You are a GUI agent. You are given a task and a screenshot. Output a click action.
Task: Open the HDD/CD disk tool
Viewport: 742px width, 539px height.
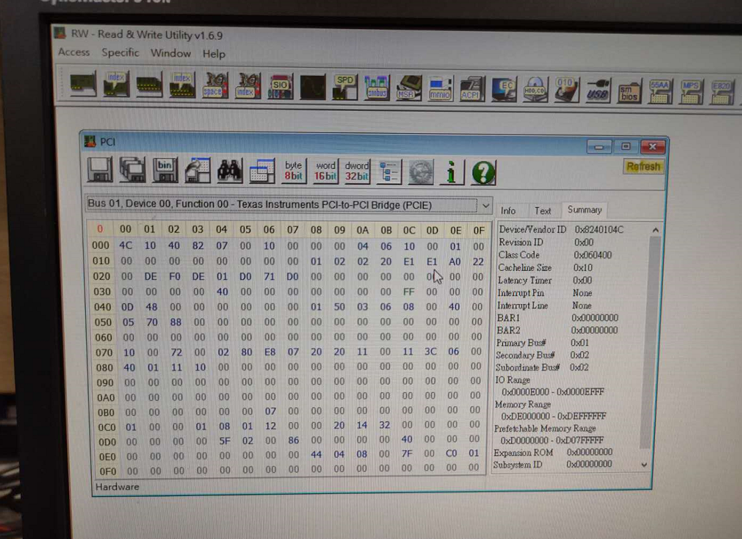pyautogui.click(x=535, y=90)
